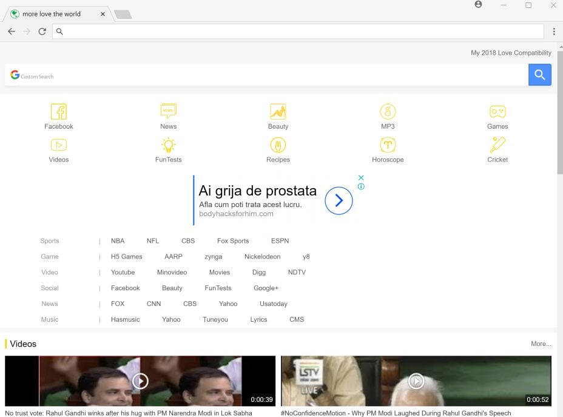Click the ad's blue arrow button
The width and height of the screenshot is (563, 417).
coord(339,200)
